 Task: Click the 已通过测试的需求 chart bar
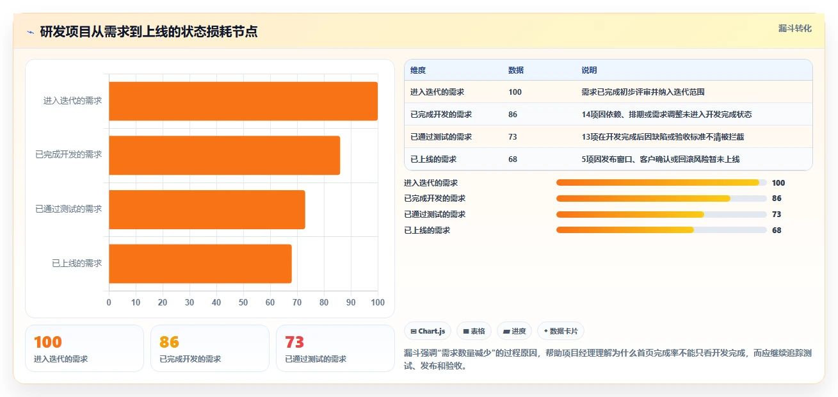(207, 209)
